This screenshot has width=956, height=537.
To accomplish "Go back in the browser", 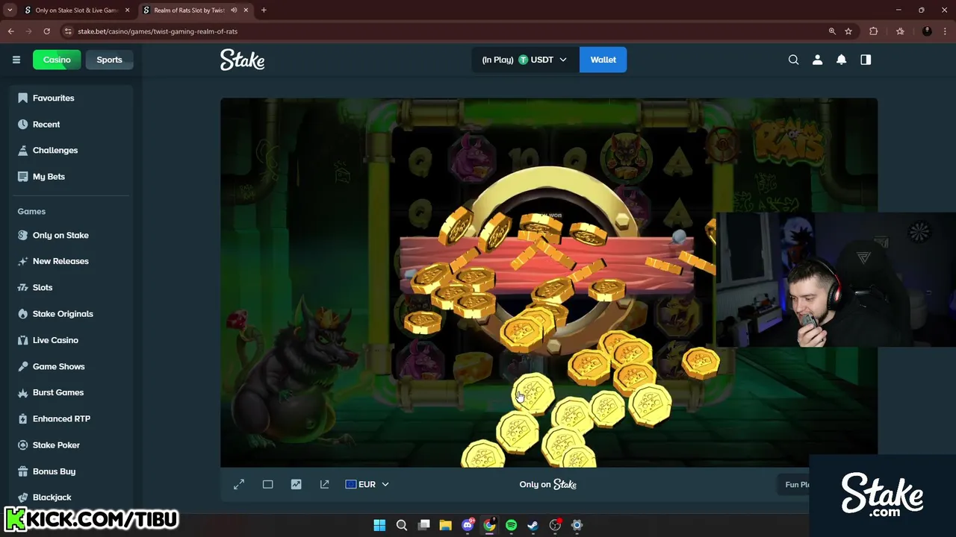I will click(10, 31).
